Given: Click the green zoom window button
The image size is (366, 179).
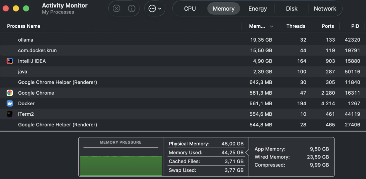Looking at the screenshot, I should coord(26,9).
